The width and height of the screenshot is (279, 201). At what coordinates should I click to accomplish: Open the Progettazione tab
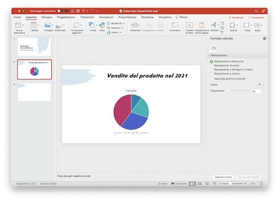66,17
